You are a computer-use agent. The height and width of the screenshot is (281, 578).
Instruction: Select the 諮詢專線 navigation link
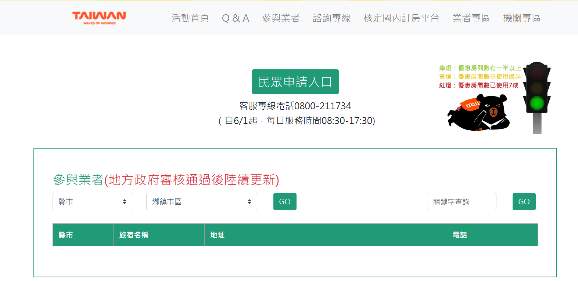pyautogui.click(x=331, y=18)
